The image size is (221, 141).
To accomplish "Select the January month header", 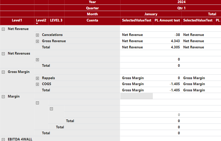I will tap(151, 14).
